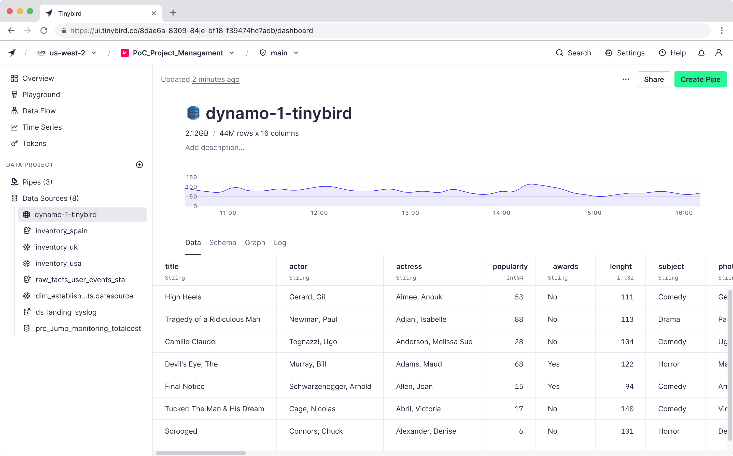
Task: Click the Data Sources database icon
Action: click(x=14, y=198)
